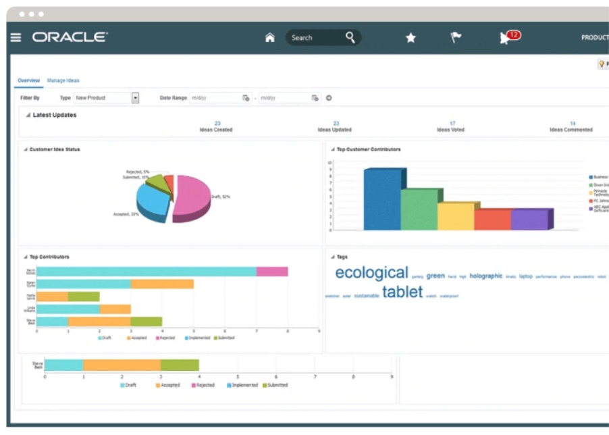Open start date calendar picker

tap(246, 98)
